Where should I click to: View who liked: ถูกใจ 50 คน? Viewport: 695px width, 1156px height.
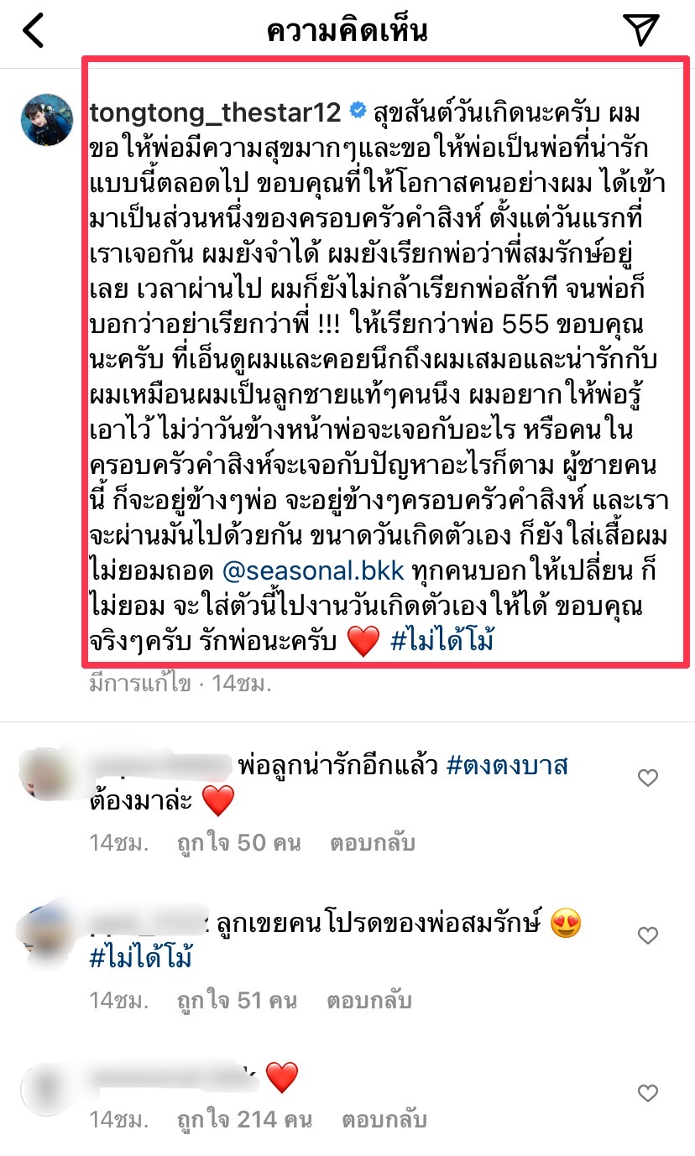click(238, 842)
